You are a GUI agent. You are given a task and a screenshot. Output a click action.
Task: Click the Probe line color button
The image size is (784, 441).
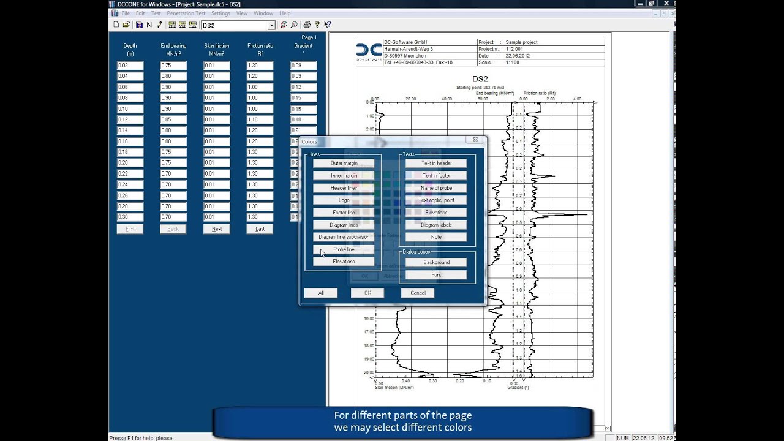click(x=344, y=249)
